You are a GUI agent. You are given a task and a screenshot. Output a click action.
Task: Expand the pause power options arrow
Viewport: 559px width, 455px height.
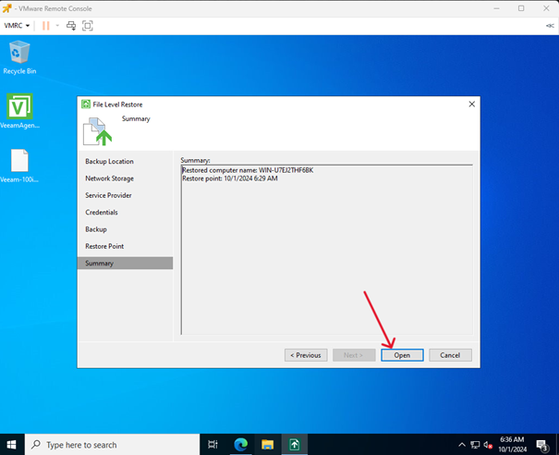(x=57, y=25)
